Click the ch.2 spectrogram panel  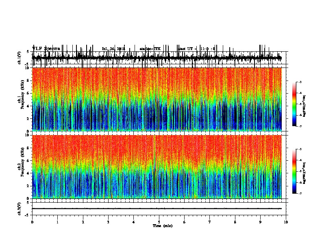pyautogui.click(x=157, y=167)
